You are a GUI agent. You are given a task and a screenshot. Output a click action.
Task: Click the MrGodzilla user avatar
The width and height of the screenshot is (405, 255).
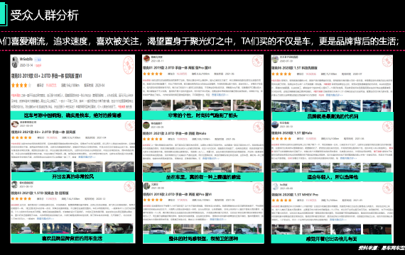click(15, 62)
